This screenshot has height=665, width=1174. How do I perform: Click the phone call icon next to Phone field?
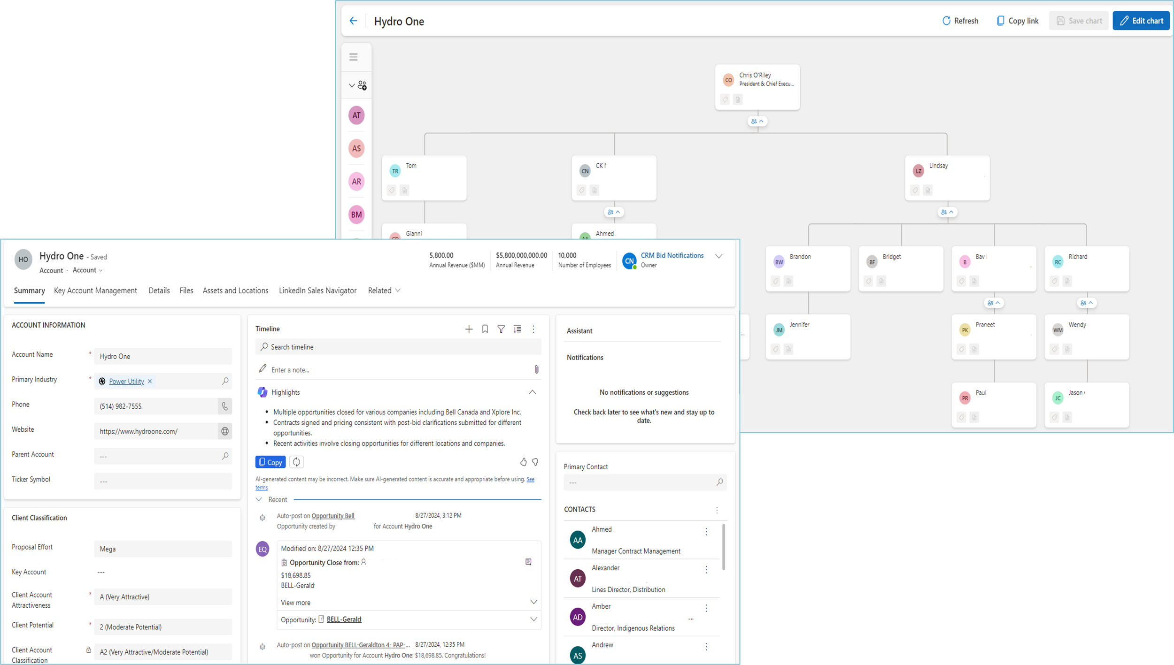[225, 406]
